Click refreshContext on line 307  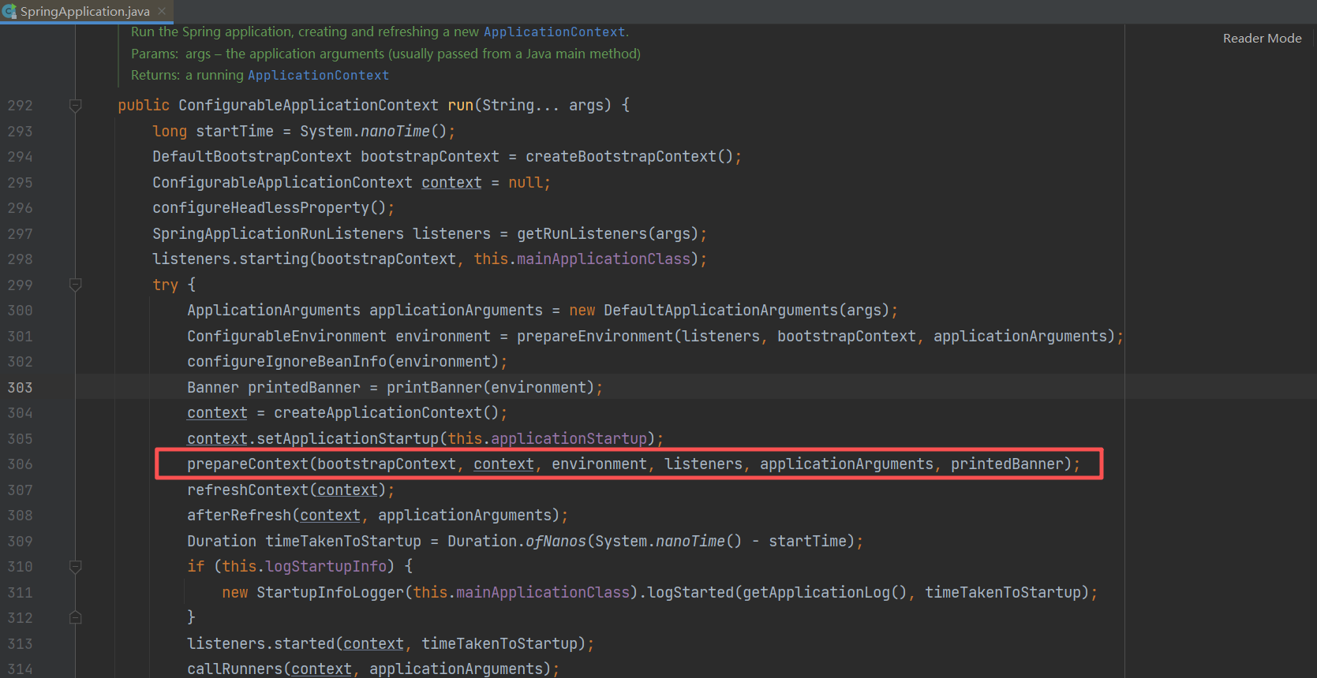(248, 490)
